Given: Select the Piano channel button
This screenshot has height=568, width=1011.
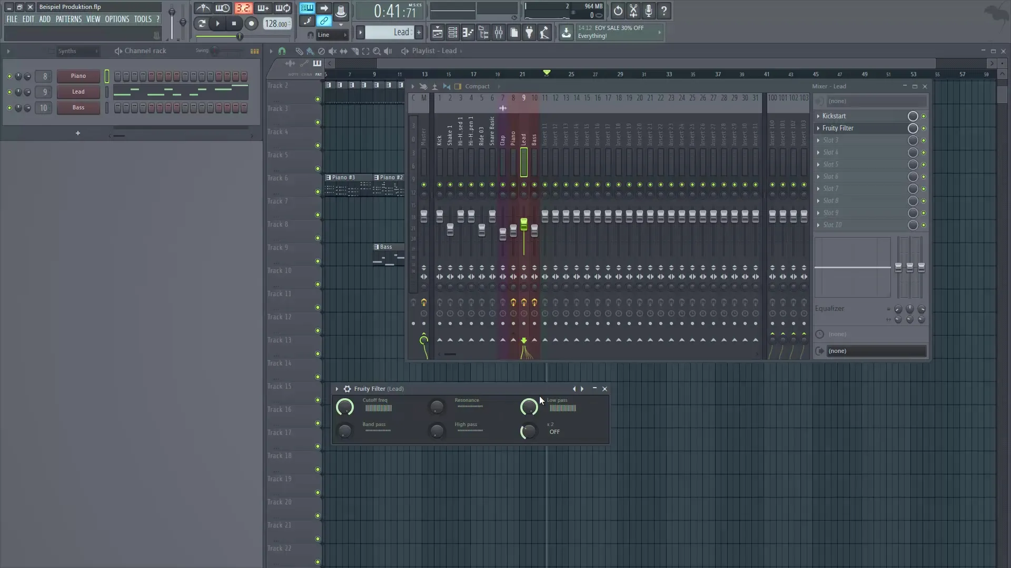Looking at the screenshot, I should 78,76.
